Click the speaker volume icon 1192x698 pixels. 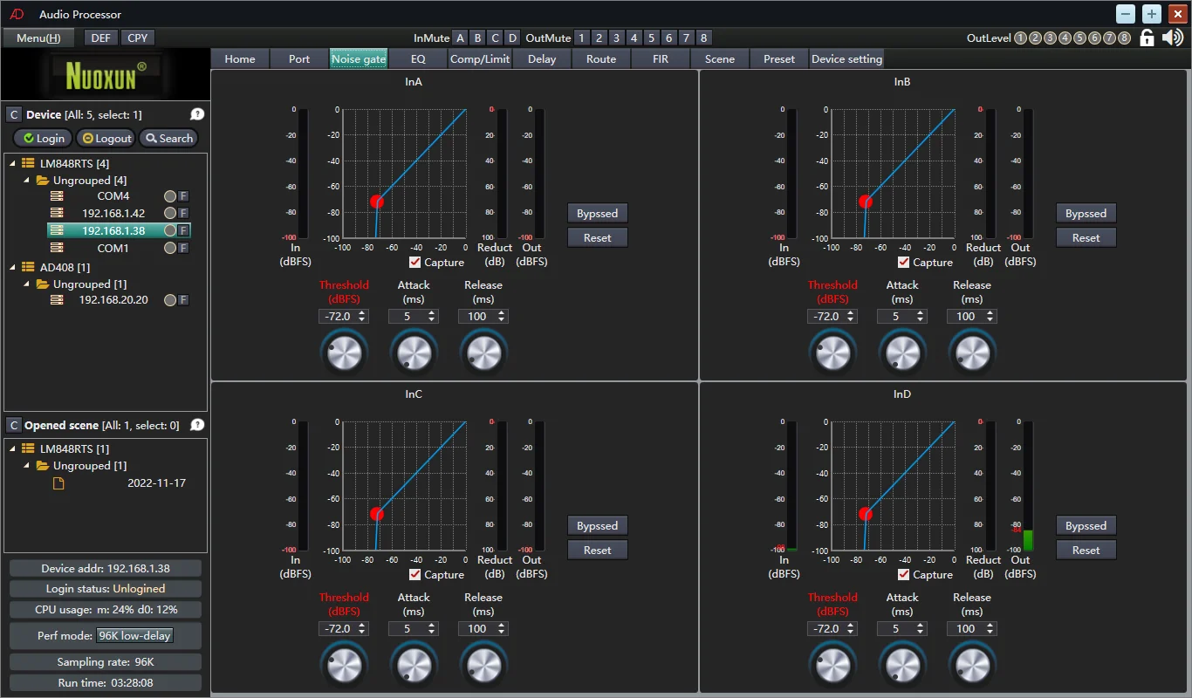(x=1173, y=38)
